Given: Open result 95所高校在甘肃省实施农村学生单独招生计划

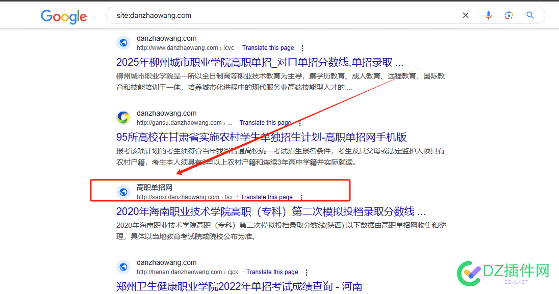Looking at the screenshot, I should click(x=261, y=137).
